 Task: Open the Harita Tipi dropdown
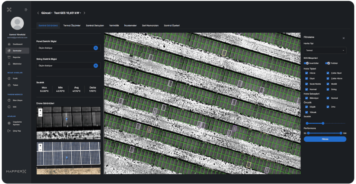pos(325,50)
